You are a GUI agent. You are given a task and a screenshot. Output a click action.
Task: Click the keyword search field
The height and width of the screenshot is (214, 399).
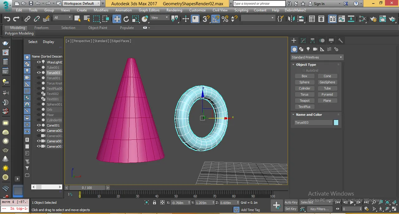[259, 3]
